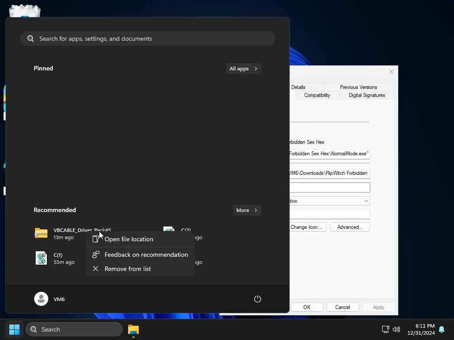
Task: Open the network status tray icon
Action: click(x=385, y=329)
